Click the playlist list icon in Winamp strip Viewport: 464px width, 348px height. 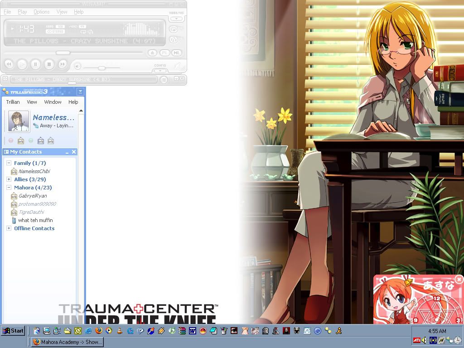click(x=164, y=80)
